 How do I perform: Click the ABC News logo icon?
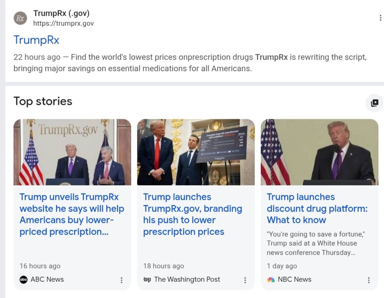23,280
